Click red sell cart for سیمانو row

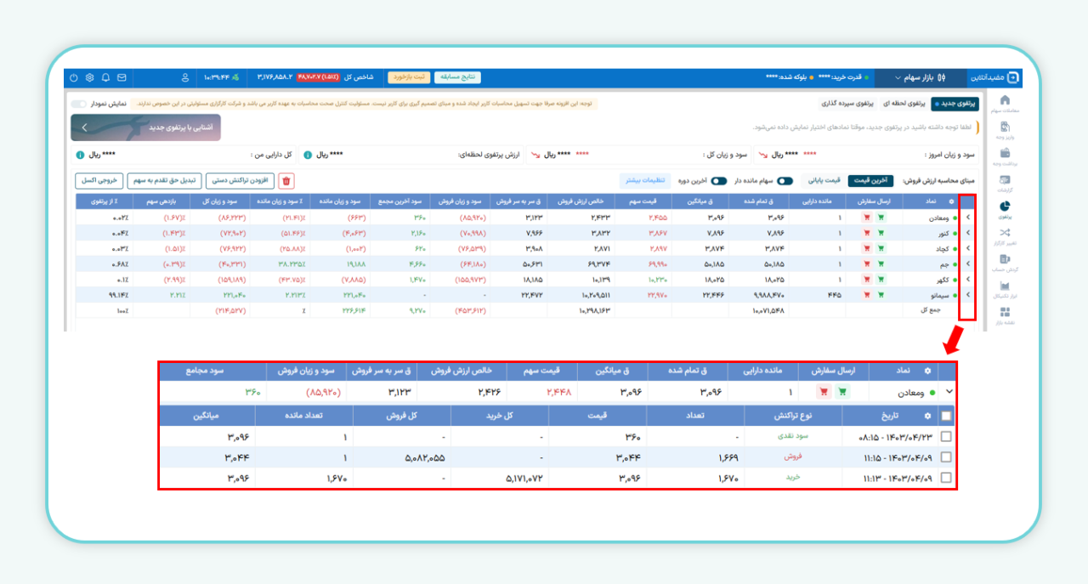pos(866,294)
